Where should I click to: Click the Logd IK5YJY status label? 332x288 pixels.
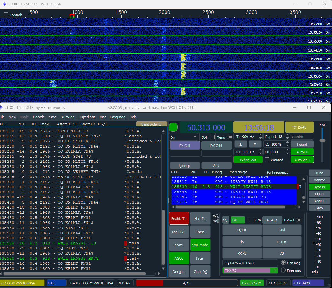[x=252, y=283]
